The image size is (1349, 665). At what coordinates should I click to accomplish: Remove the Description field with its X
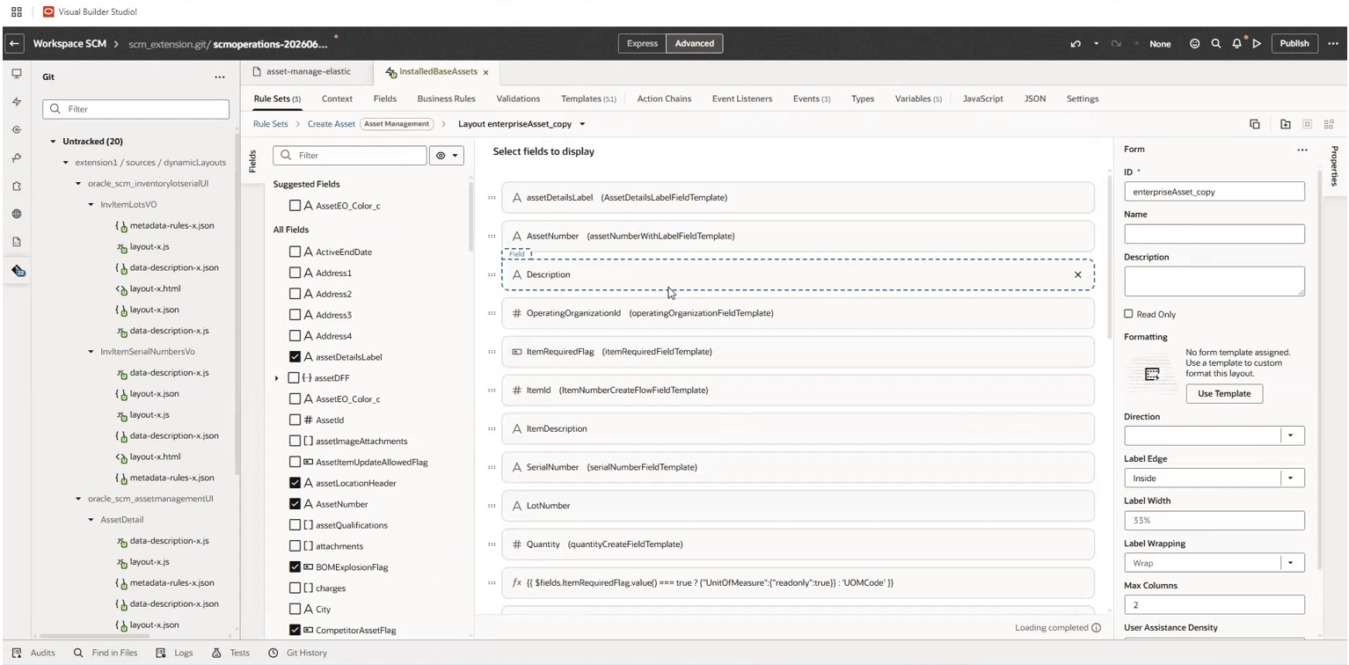pyautogui.click(x=1078, y=274)
